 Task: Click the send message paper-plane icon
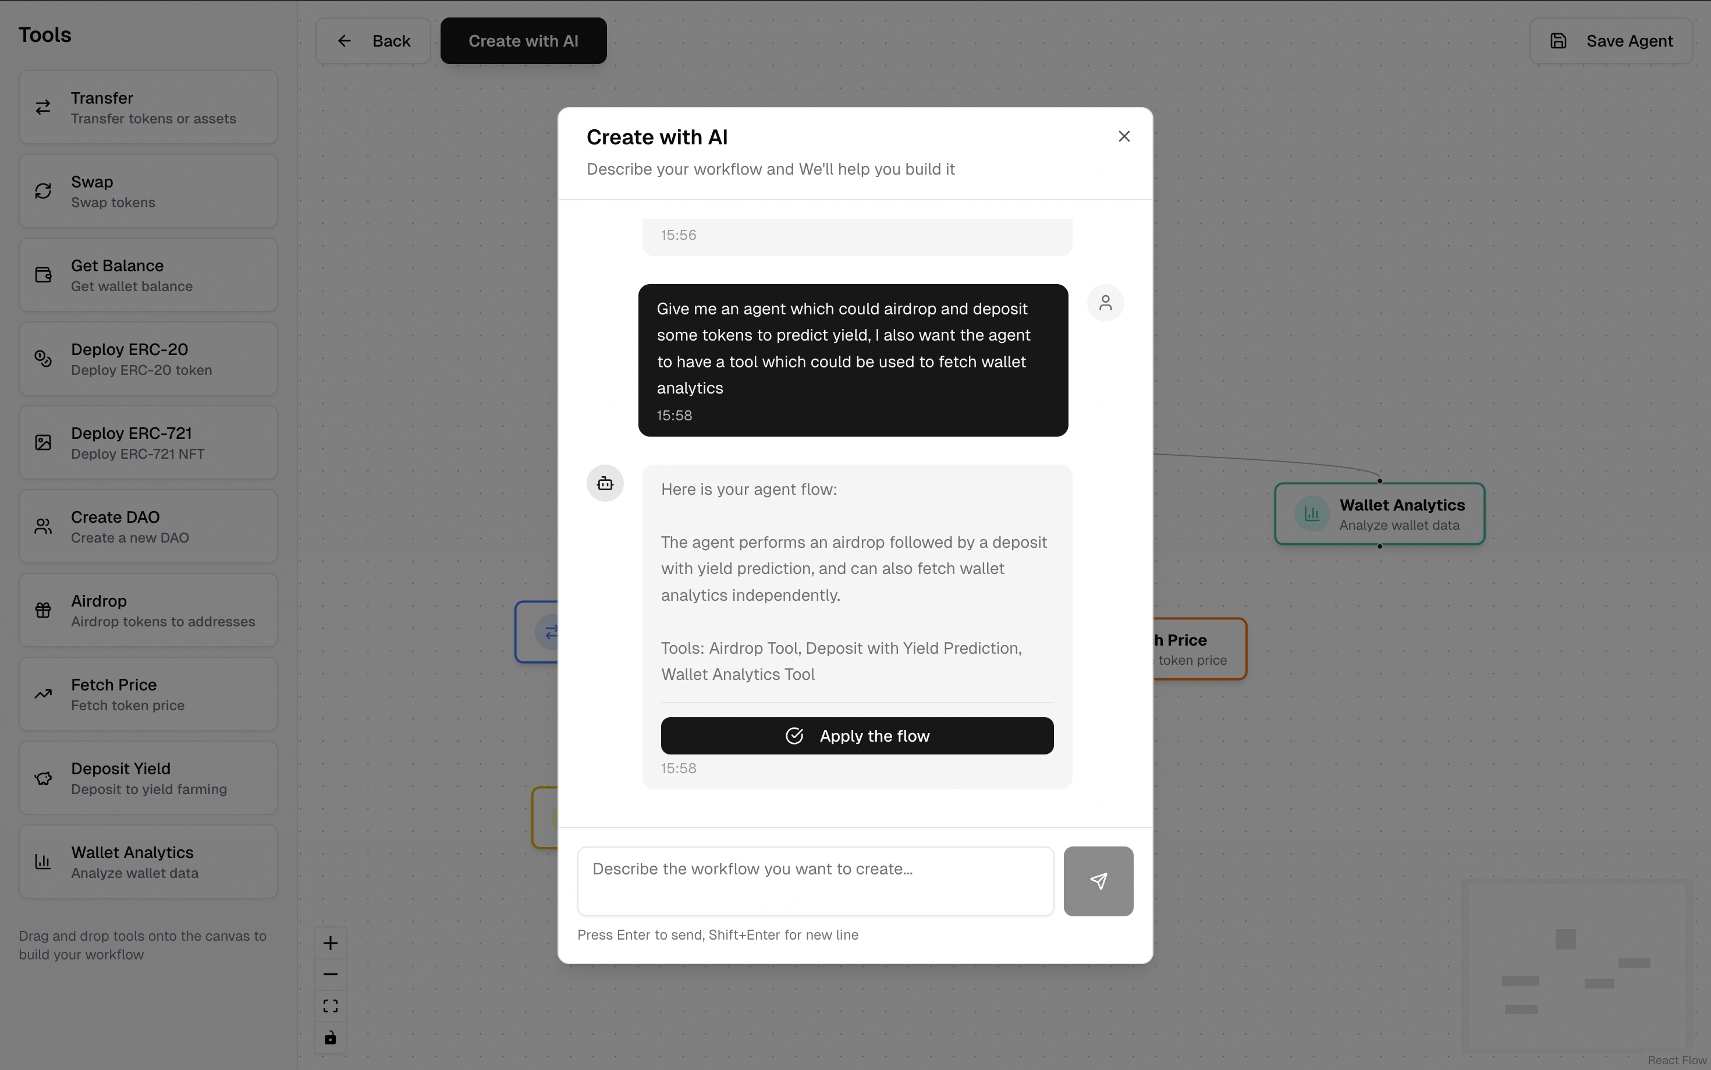(1098, 881)
